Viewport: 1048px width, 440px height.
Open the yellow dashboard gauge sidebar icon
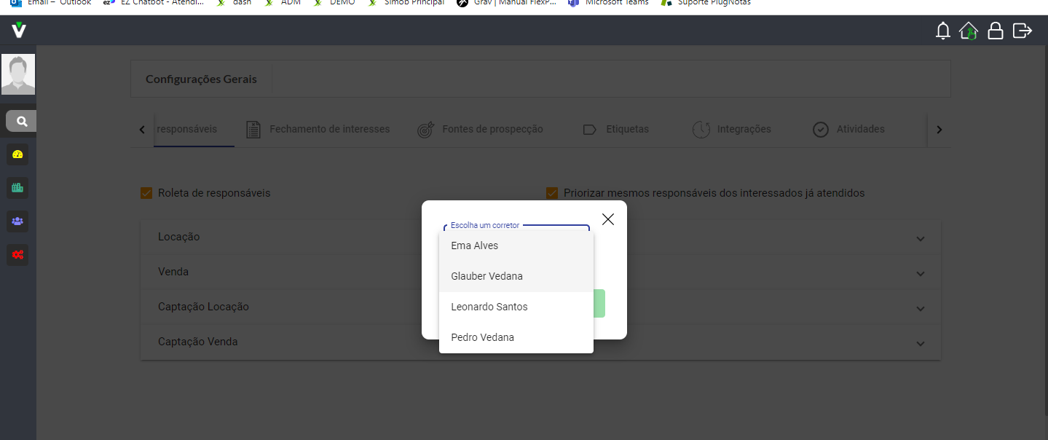coord(17,154)
